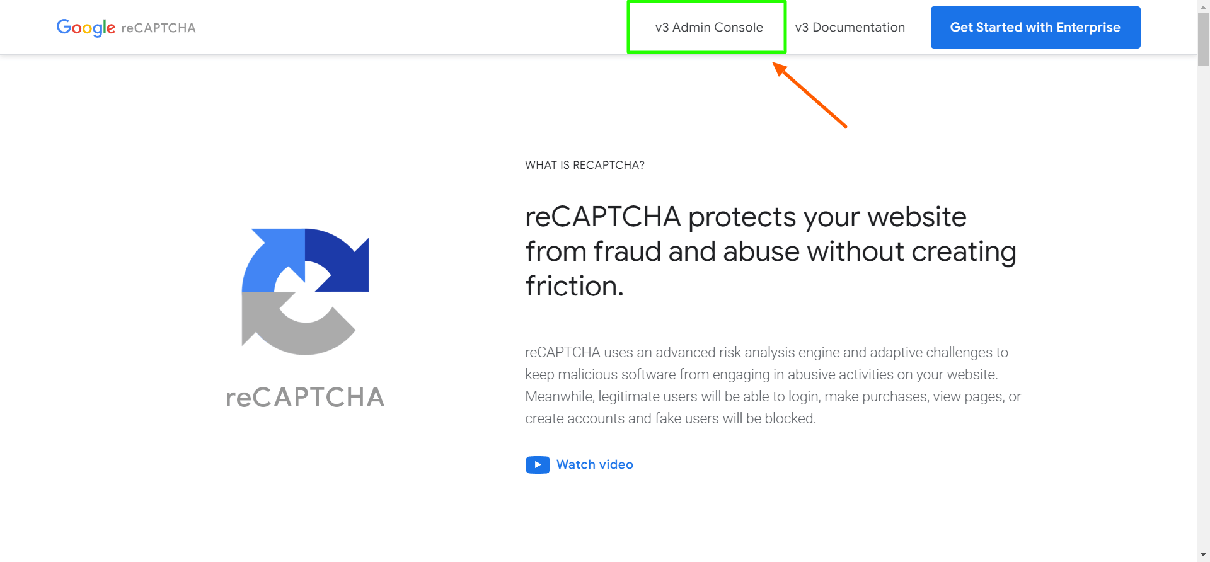Open the v3 Admin Console

708,27
